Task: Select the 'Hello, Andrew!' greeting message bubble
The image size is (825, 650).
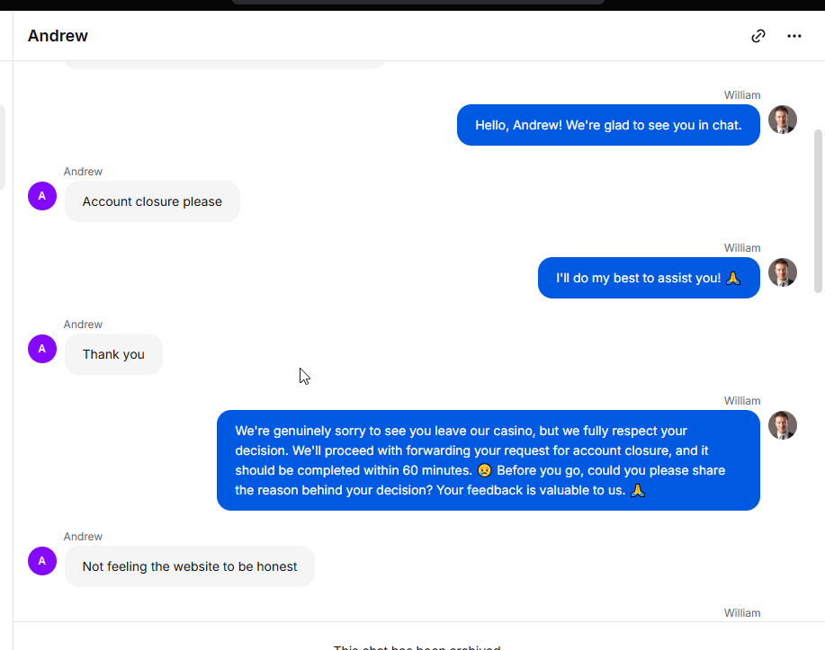Action: point(608,125)
